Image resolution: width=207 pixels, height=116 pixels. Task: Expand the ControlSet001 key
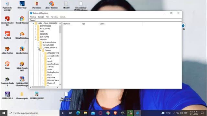(x=38, y=45)
